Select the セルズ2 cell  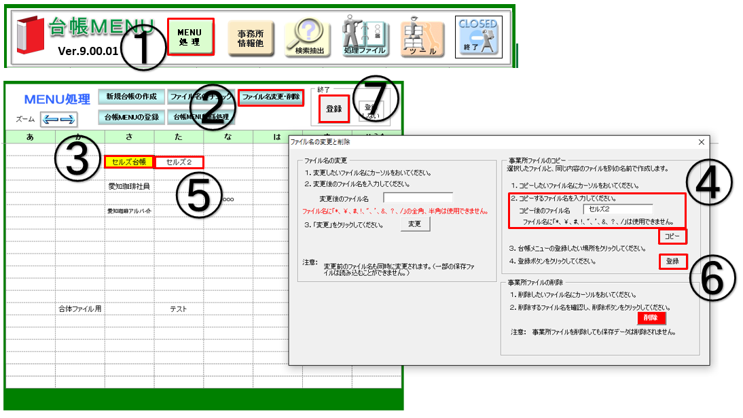pos(179,162)
